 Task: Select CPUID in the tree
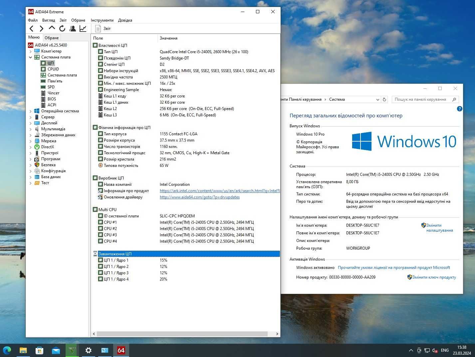pyautogui.click(x=53, y=69)
